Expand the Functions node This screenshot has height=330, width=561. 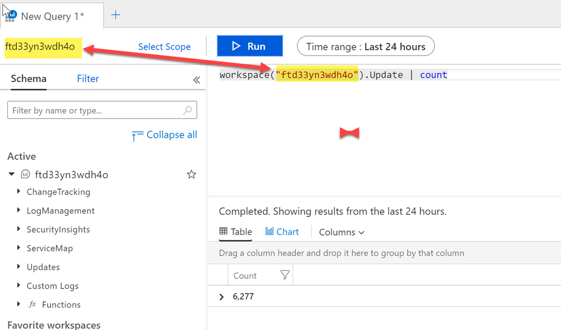[x=19, y=304]
